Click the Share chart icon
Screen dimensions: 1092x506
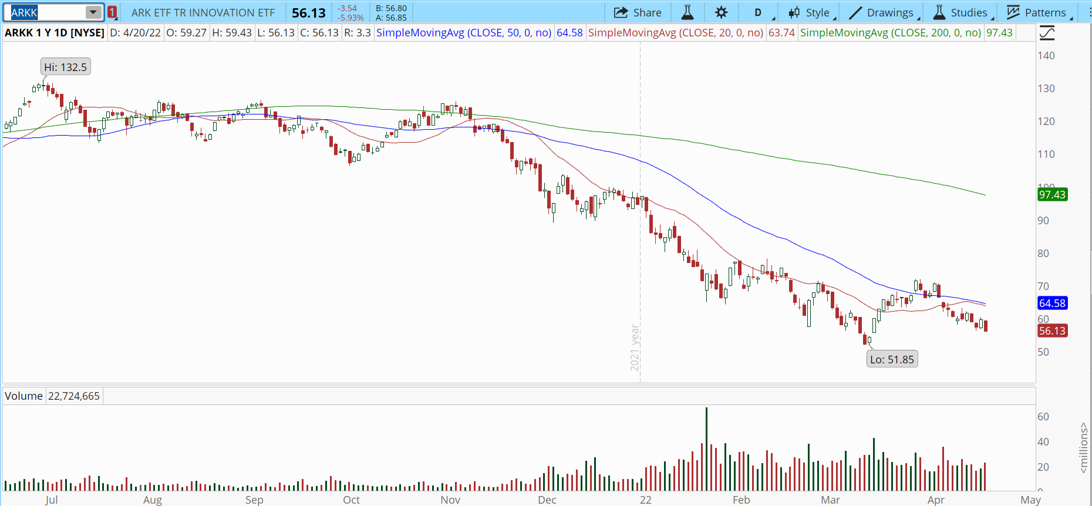[x=621, y=12]
